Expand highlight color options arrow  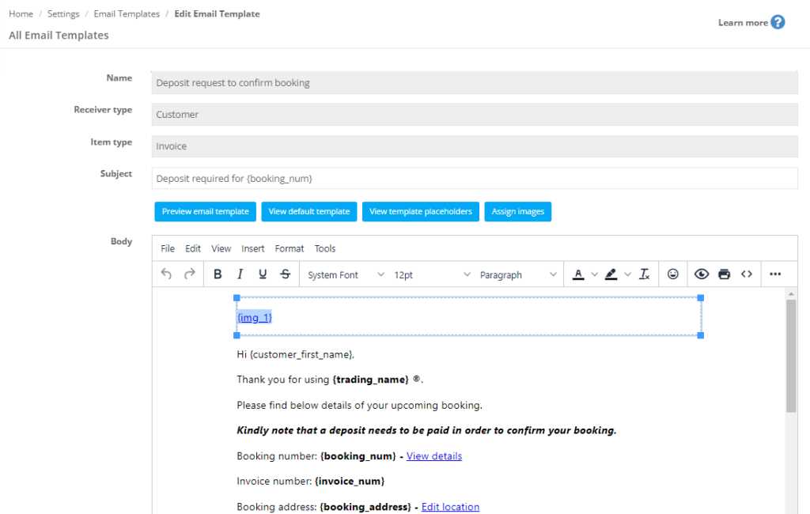(627, 274)
